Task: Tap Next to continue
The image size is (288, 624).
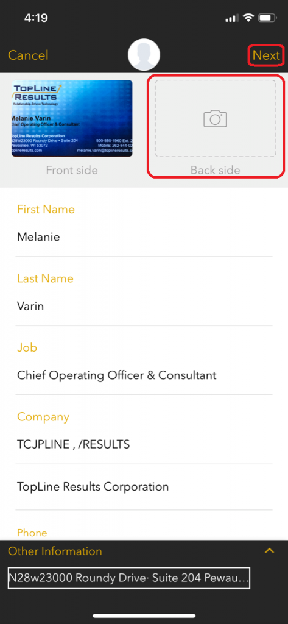Action: (266, 55)
